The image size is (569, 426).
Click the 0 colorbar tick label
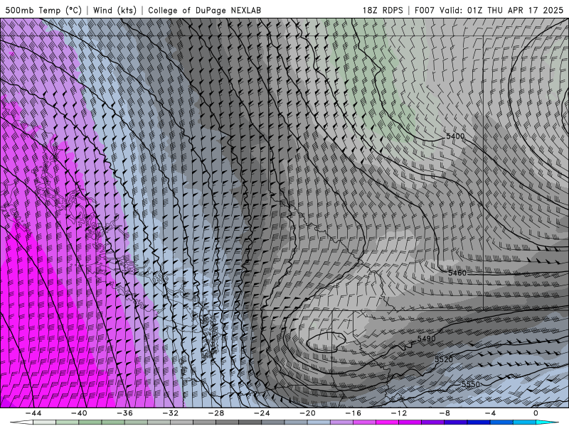click(x=536, y=413)
